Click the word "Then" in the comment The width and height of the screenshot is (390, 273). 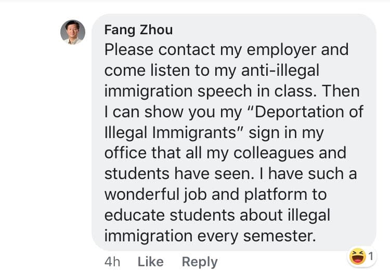341,91
